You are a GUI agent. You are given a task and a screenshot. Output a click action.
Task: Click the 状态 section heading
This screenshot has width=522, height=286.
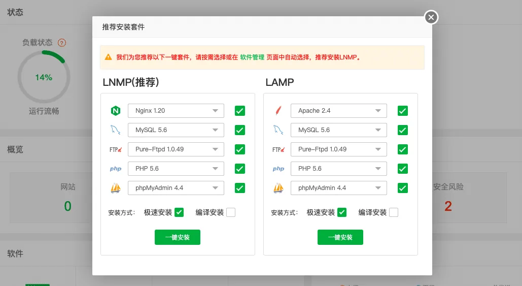[x=15, y=12]
